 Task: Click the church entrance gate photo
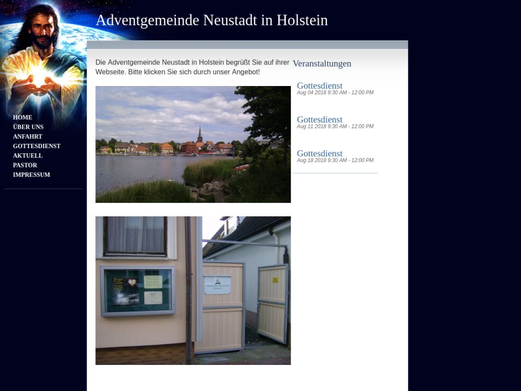[x=193, y=290]
